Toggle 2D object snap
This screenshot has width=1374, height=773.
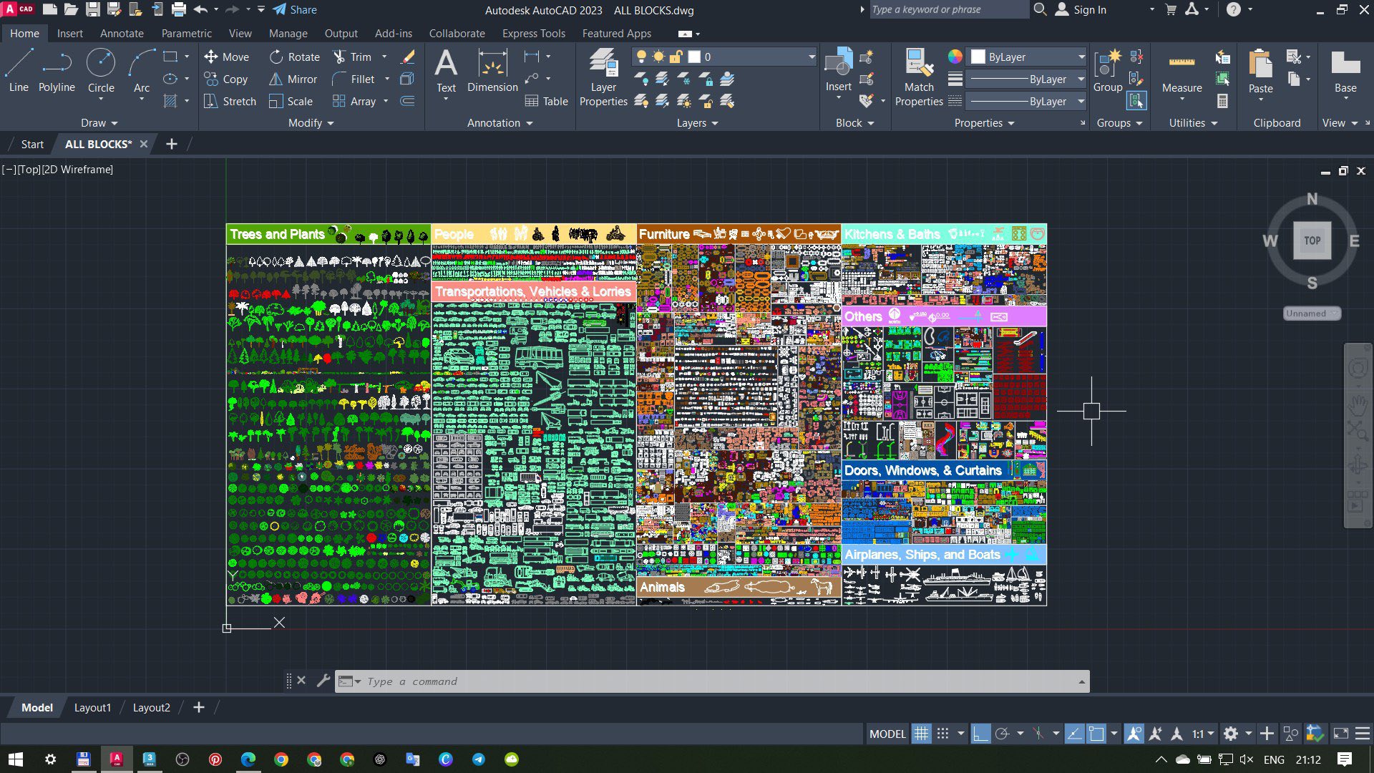(1096, 734)
